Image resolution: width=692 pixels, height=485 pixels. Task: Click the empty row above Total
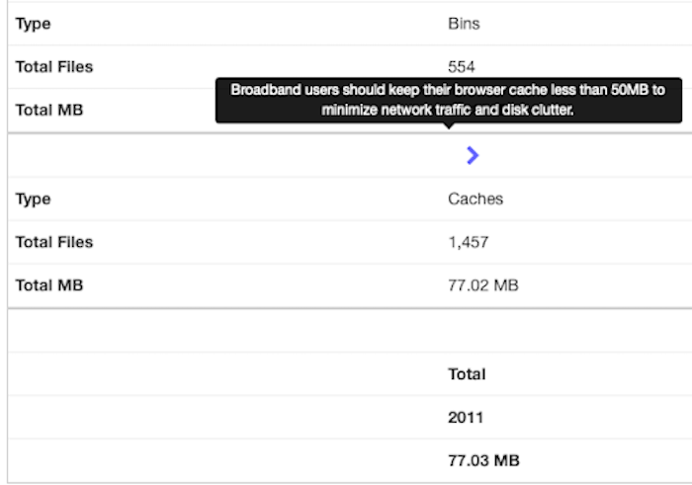tap(350, 331)
